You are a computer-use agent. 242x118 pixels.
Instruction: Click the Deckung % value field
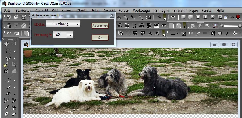pos(60,35)
